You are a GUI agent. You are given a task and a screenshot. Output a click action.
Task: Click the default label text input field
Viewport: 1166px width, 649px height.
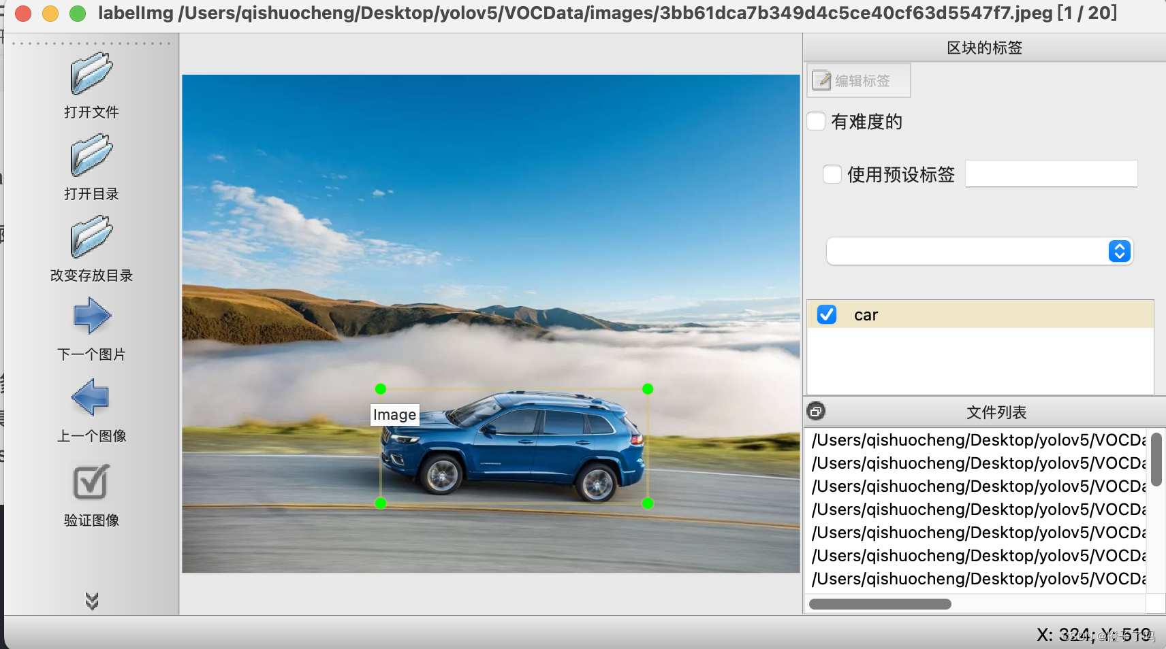[x=1051, y=174]
